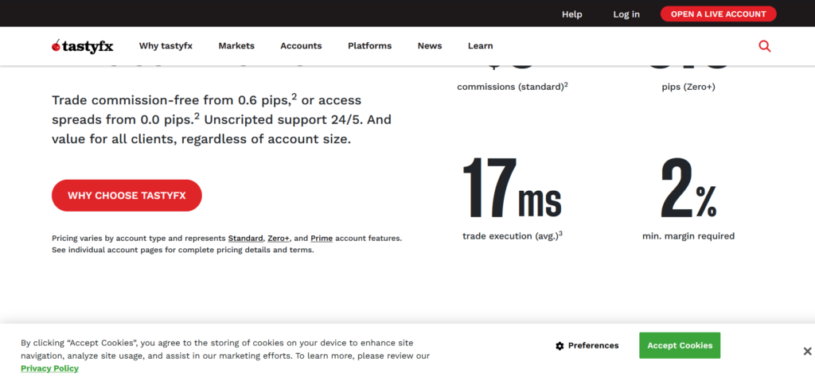Image resolution: width=815 pixels, height=381 pixels.
Task: Open the Why tastyfx menu
Action: (166, 46)
